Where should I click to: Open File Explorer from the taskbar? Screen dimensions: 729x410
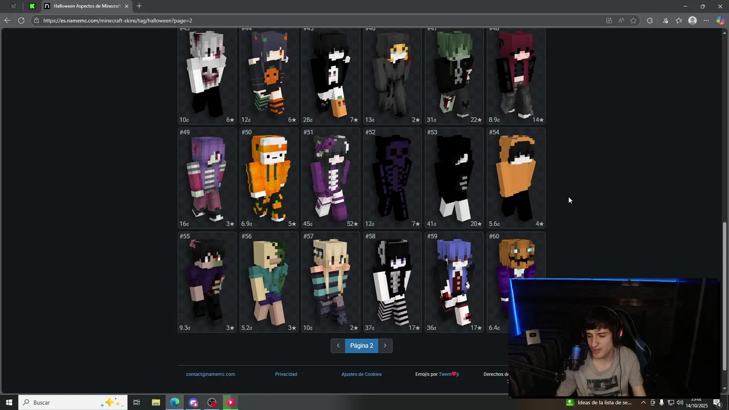(155, 403)
